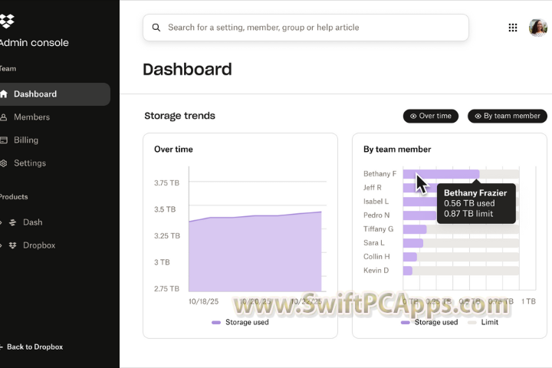The height and width of the screenshot is (368, 552).
Task: Open the user profile avatar
Action: [537, 28]
